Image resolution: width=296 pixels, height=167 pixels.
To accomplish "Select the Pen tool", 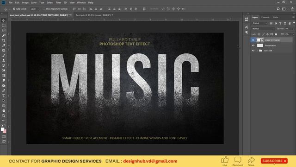I will [x=4, y=91].
